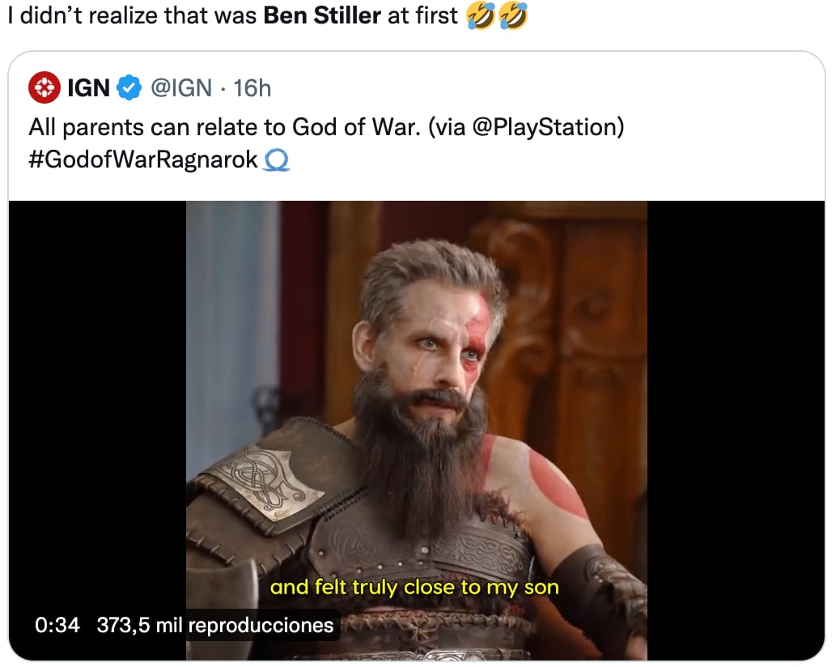
Task: Click the bold Ben Stiller text
Action: [x=322, y=15]
